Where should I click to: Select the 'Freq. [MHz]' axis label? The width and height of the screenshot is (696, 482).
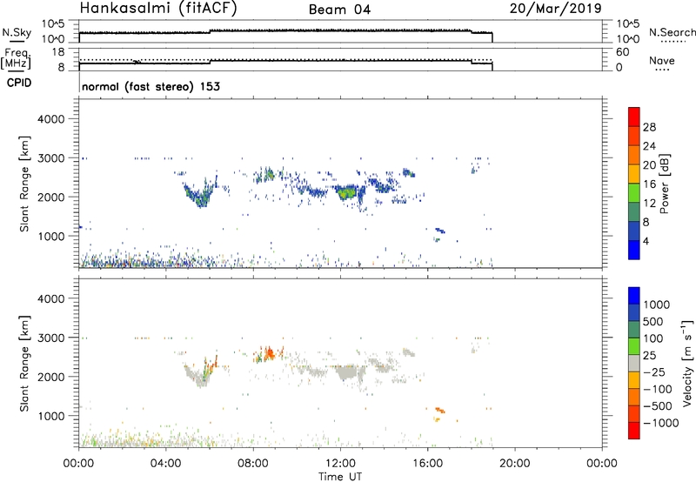(17, 58)
